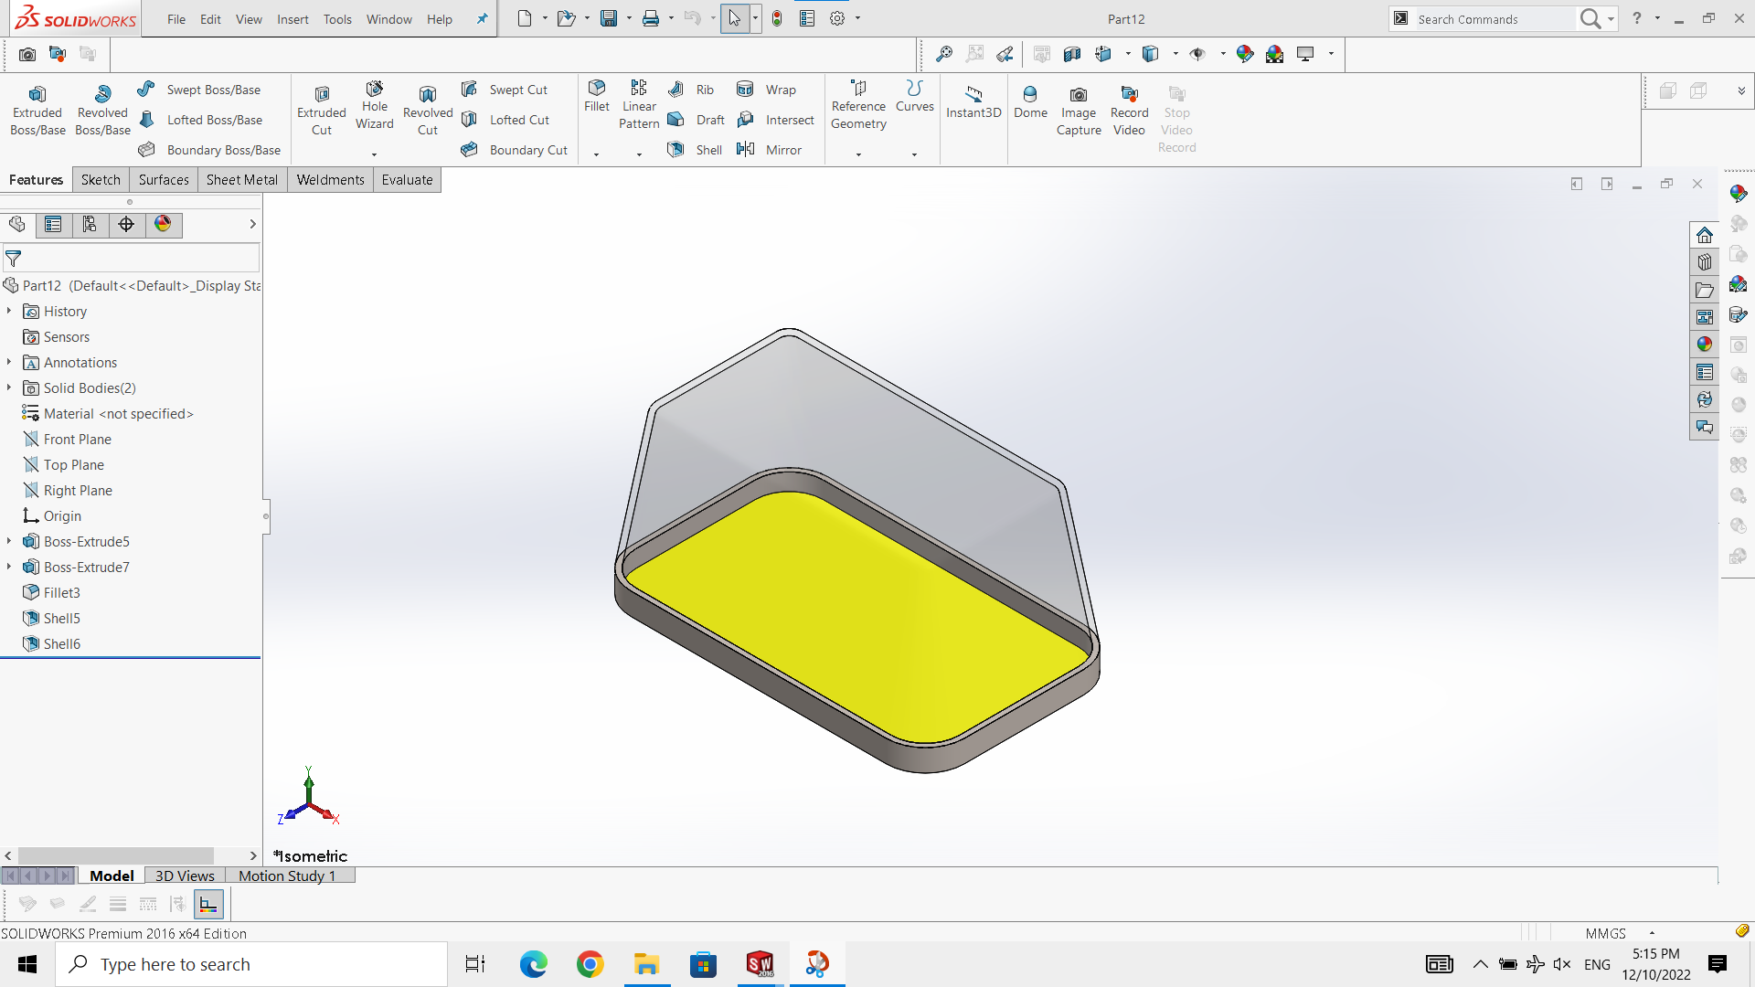Select the Revolved Boss/Base tool
This screenshot has width=1755, height=987.
coord(102,111)
